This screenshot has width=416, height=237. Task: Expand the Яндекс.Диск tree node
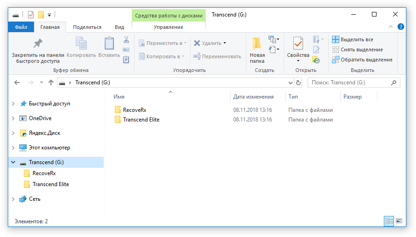(13, 133)
